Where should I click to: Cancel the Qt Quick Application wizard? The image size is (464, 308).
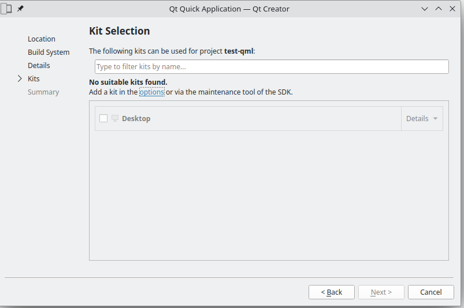431,292
